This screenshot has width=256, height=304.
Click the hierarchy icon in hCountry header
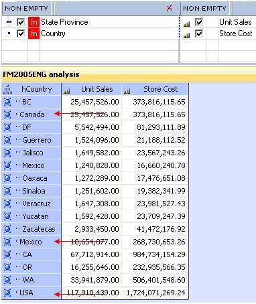pos(7,89)
